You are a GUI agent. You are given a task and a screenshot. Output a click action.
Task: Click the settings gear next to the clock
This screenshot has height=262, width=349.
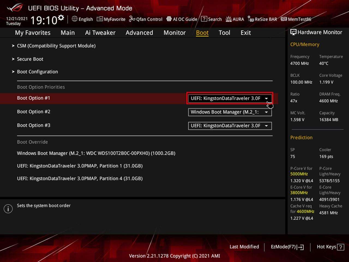tap(61, 18)
